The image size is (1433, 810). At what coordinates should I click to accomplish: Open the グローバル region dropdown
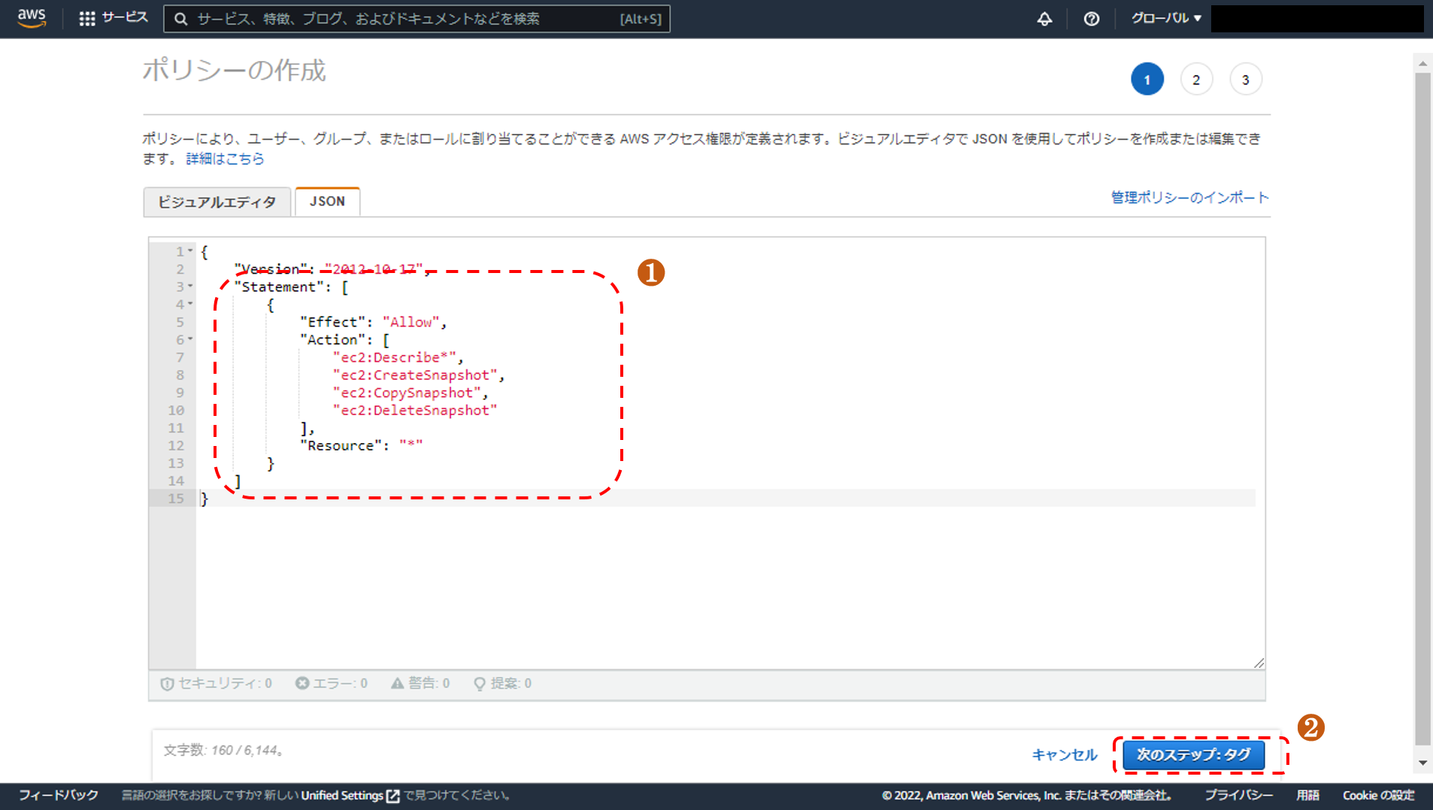pos(1166,18)
